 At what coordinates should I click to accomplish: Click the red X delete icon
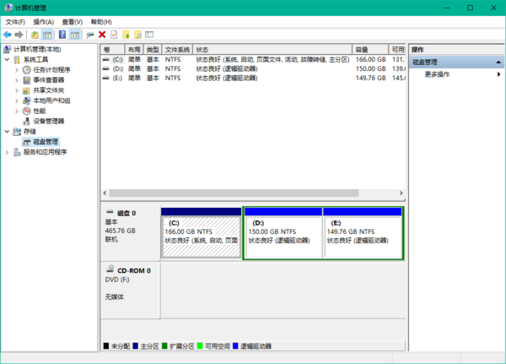(102, 35)
